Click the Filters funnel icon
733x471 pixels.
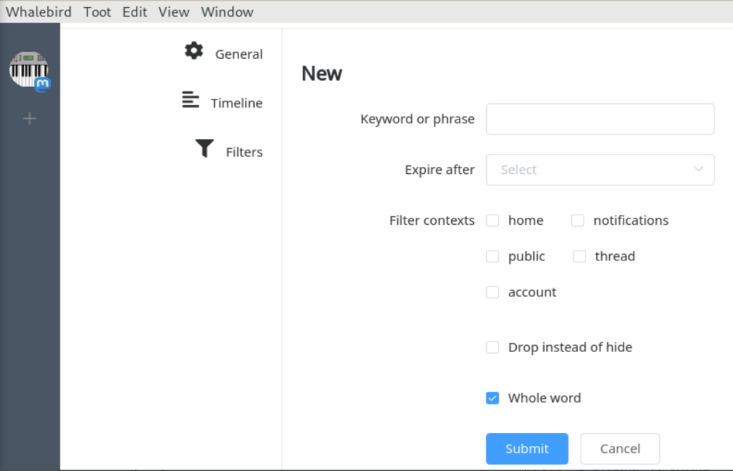(x=205, y=148)
